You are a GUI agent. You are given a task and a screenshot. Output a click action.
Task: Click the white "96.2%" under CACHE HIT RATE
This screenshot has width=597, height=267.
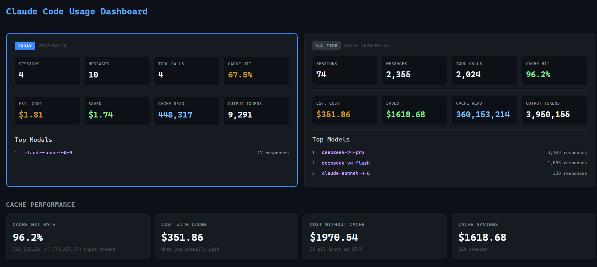[x=28, y=237]
